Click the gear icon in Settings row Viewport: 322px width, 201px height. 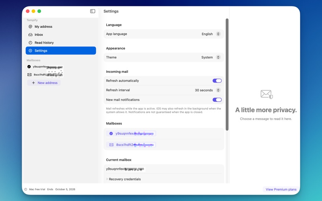31,51
